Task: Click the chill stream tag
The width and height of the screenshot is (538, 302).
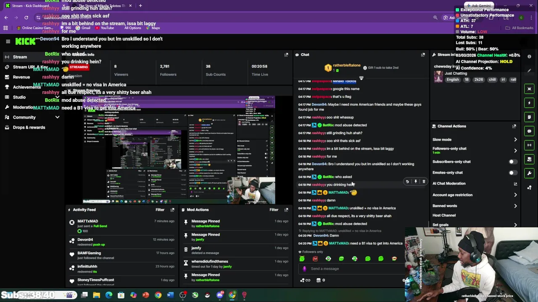Action: coord(492,80)
